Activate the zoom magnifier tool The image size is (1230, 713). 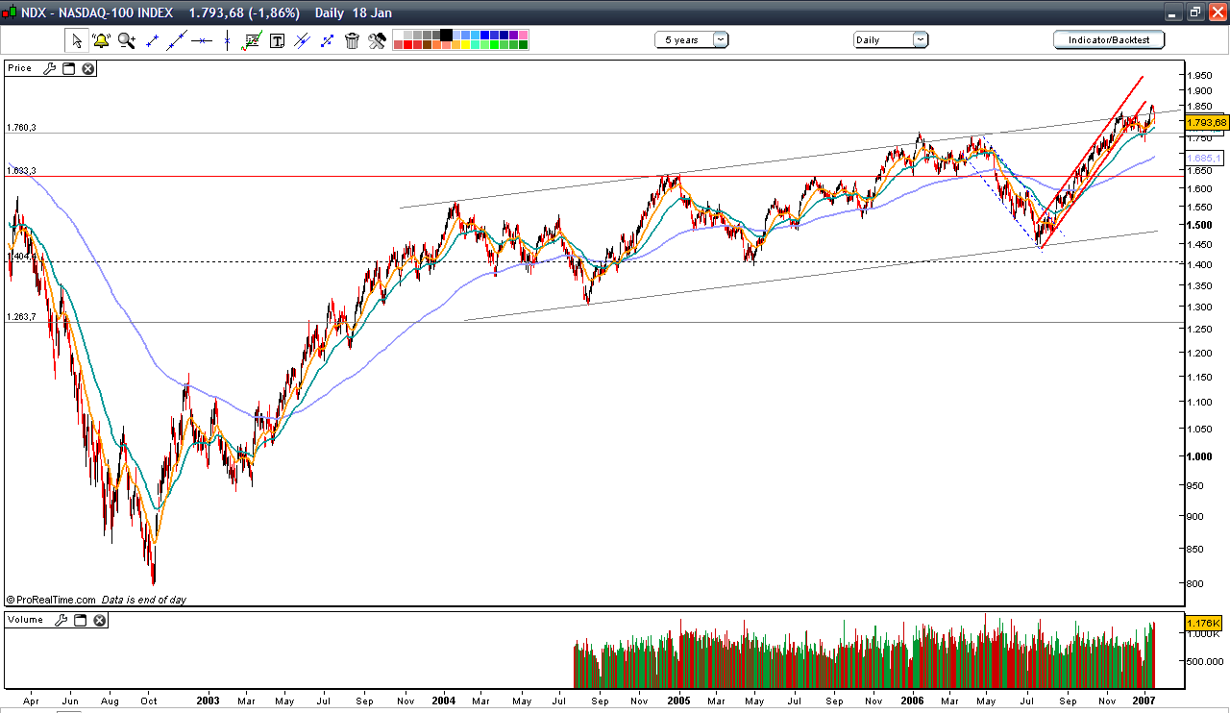coord(125,40)
